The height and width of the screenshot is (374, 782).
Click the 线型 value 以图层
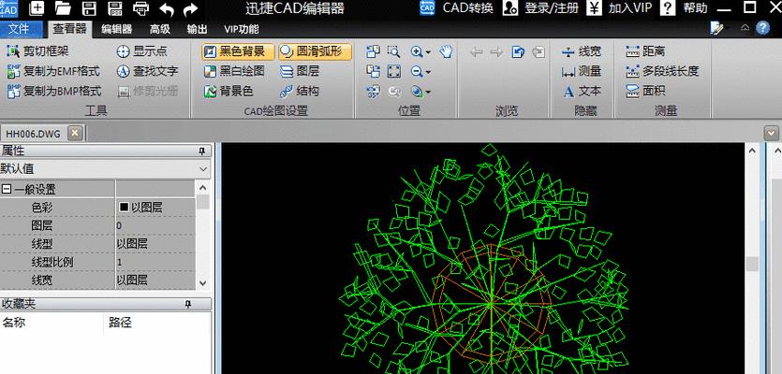[155, 244]
